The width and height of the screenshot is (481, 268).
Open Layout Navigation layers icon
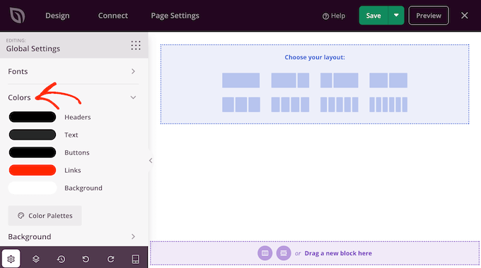coord(36,259)
